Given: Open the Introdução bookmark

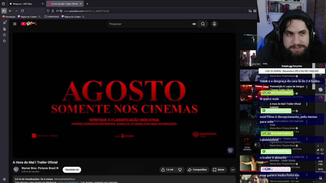Looking at the screenshot, I should point(9,17).
